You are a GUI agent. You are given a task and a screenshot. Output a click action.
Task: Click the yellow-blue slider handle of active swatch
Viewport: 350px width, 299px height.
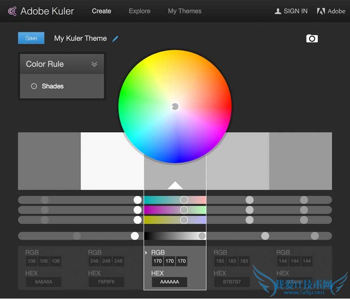[184, 220]
